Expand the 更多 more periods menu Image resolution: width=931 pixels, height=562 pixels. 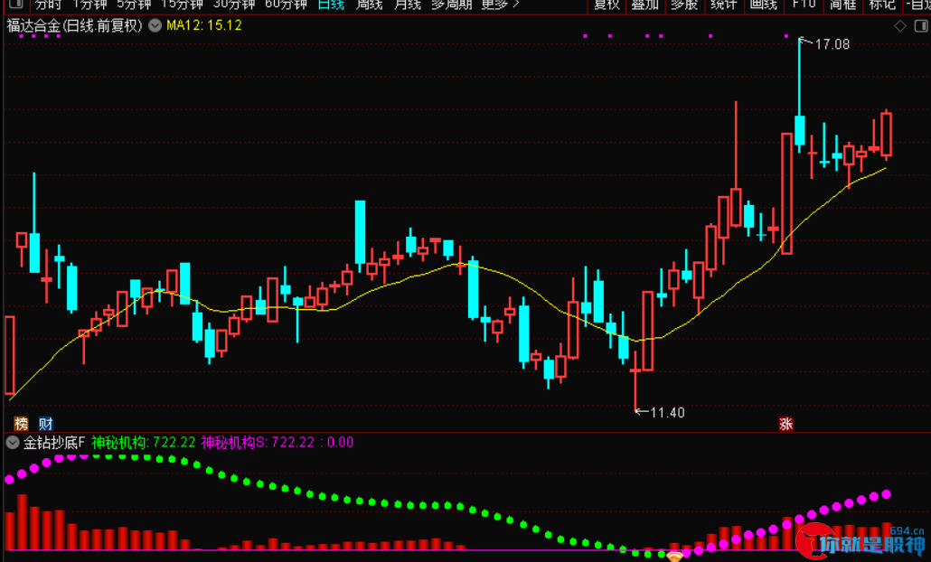[501, 5]
